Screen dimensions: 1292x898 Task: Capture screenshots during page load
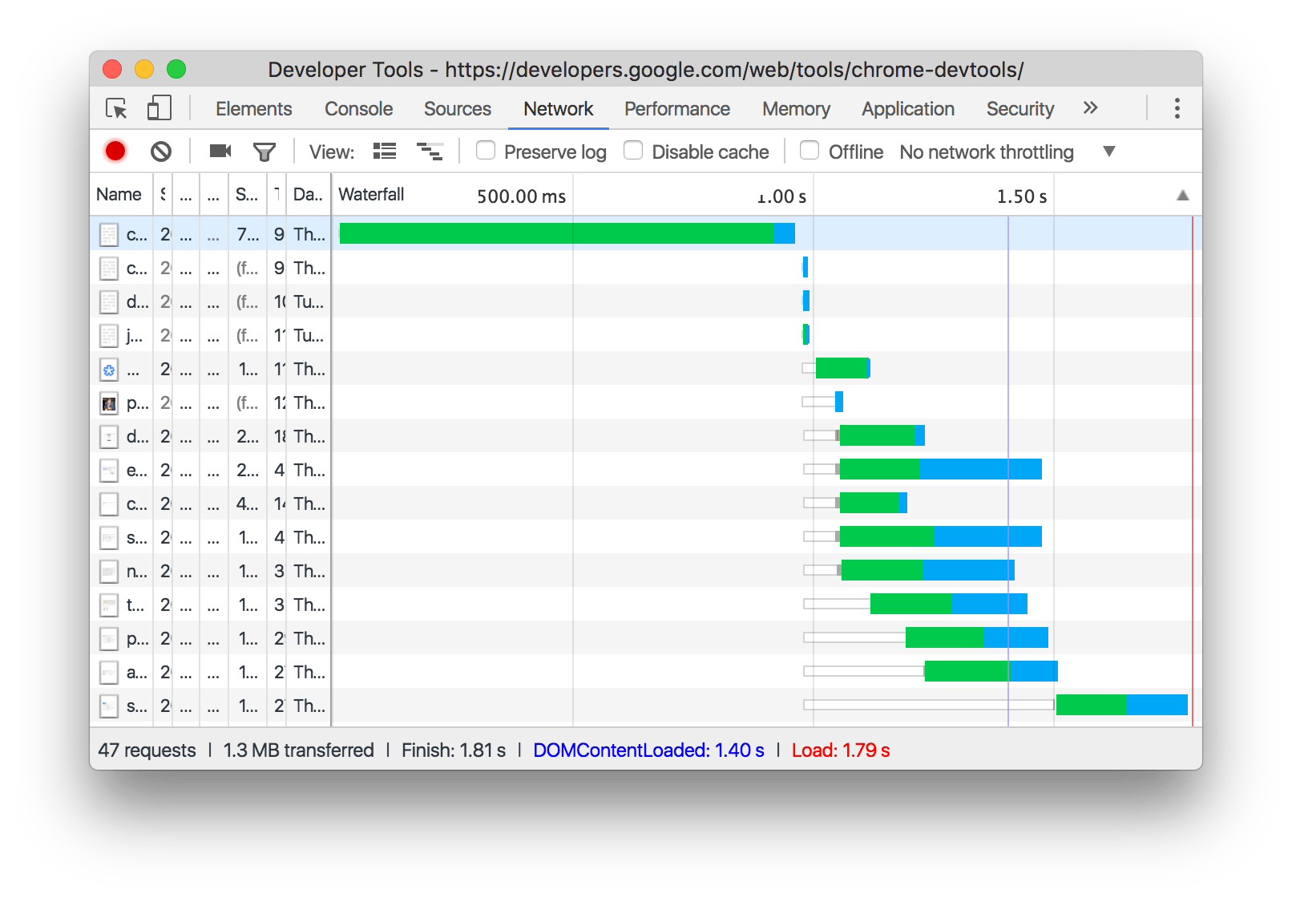tap(220, 151)
